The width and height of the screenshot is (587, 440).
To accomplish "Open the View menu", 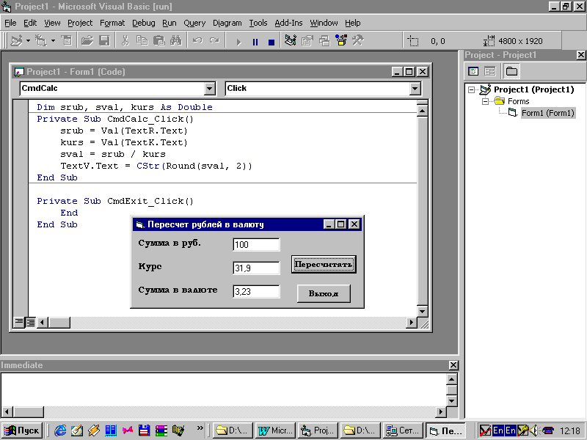I will click(x=52, y=23).
